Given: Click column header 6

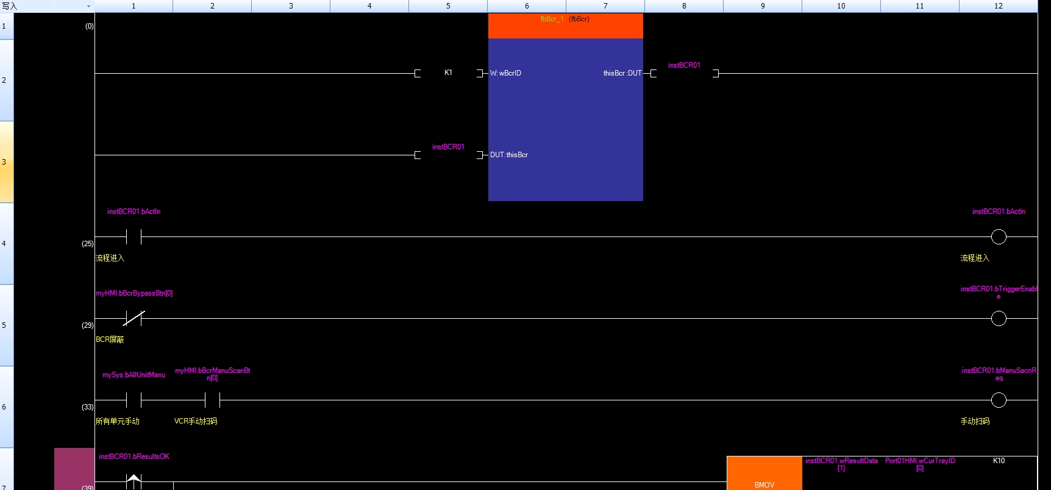Looking at the screenshot, I should 527,6.
